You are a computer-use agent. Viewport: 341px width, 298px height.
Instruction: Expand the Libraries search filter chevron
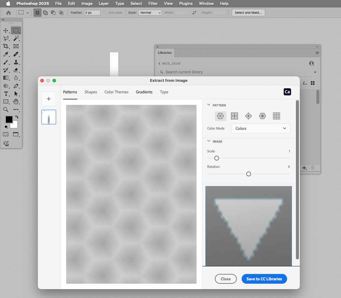click(x=315, y=72)
